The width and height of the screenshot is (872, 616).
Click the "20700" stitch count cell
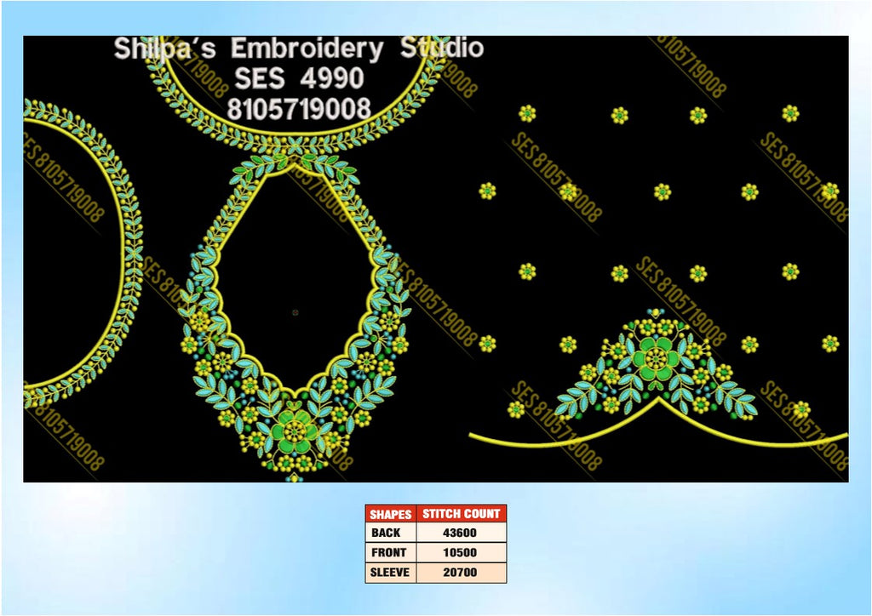pos(461,572)
